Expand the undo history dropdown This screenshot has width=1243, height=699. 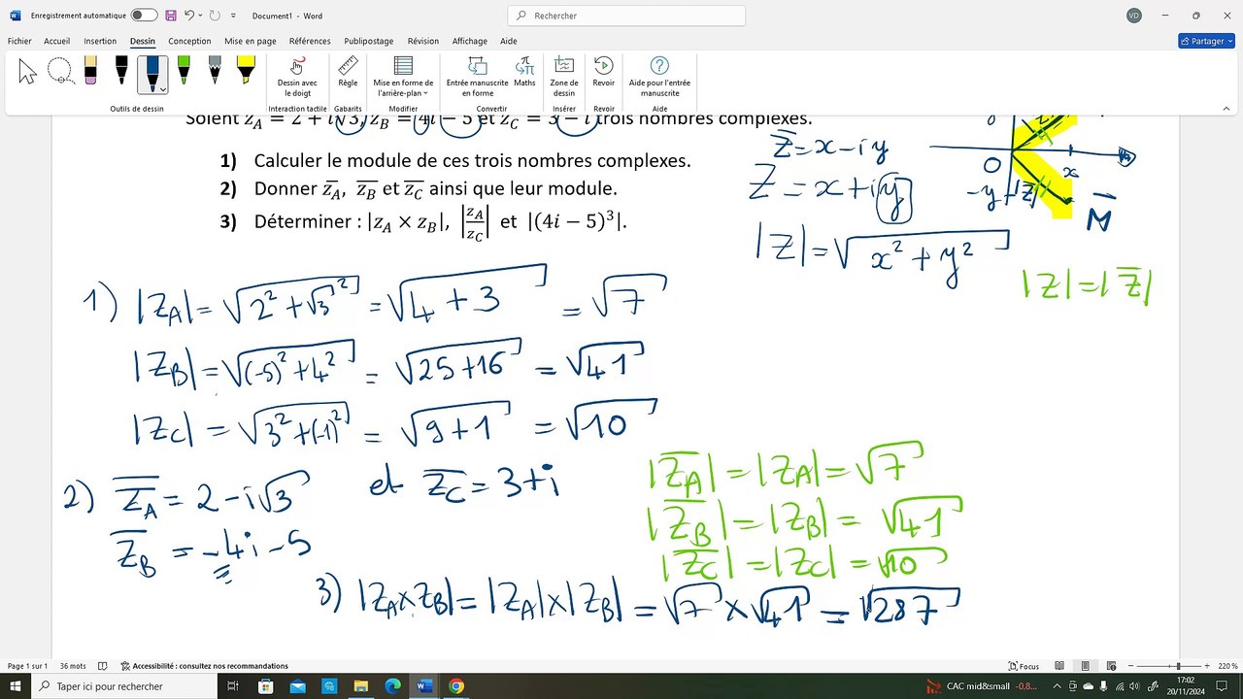[201, 16]
